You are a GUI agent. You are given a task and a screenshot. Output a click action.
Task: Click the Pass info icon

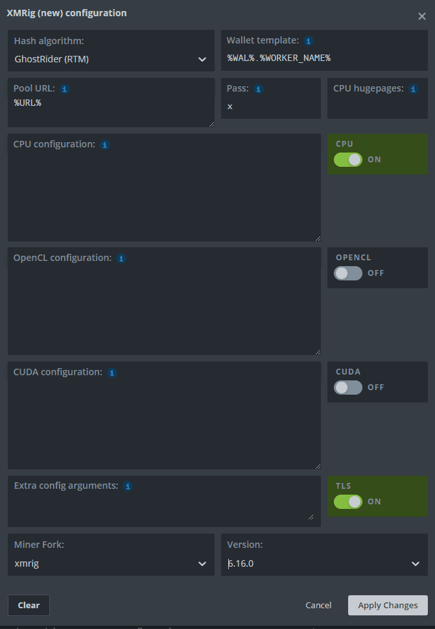click(259, 89)
